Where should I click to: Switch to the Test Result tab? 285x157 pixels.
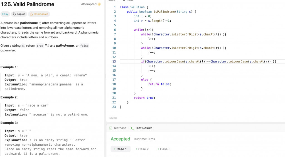coord(141,128)
